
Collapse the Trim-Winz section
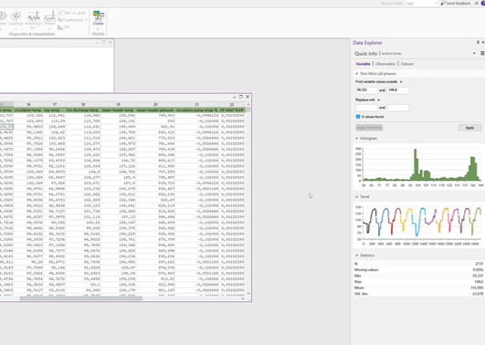(357, 74)
